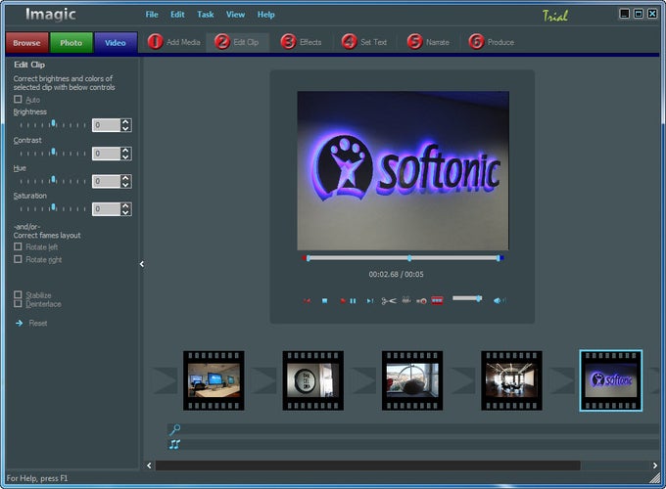Increase Hue with the up stepper arrow
The height and width of the screenshot is (489, 666).
tap(125, 179)
